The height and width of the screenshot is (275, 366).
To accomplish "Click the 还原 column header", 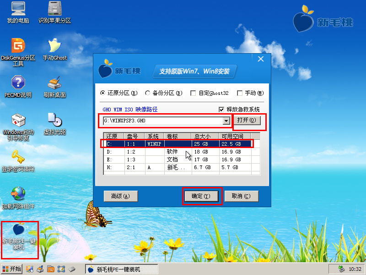I will click(114, 136).
